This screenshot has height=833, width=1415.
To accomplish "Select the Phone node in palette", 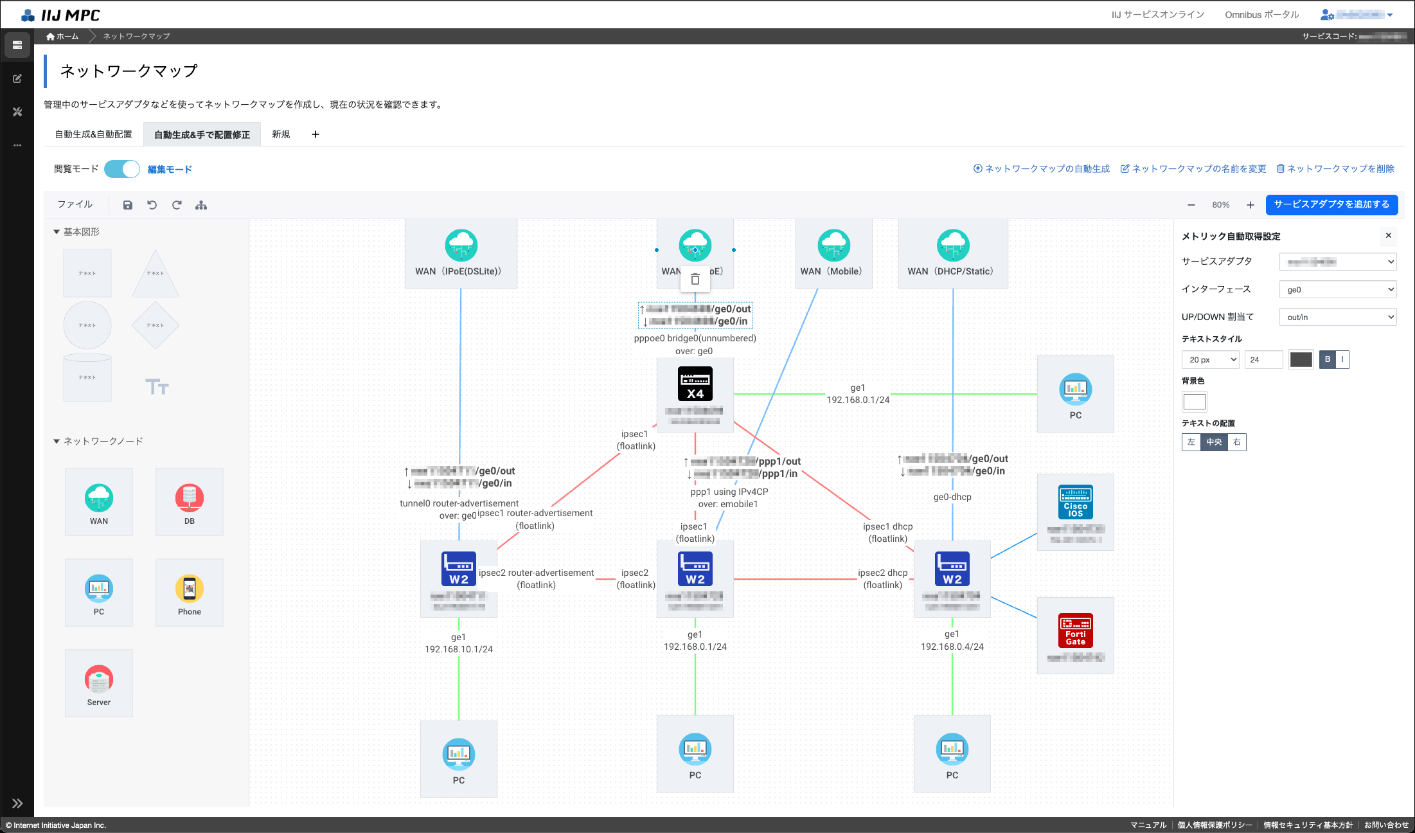I will pos(189,593).
